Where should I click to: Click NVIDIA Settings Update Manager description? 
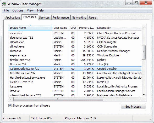pos(118,38)
